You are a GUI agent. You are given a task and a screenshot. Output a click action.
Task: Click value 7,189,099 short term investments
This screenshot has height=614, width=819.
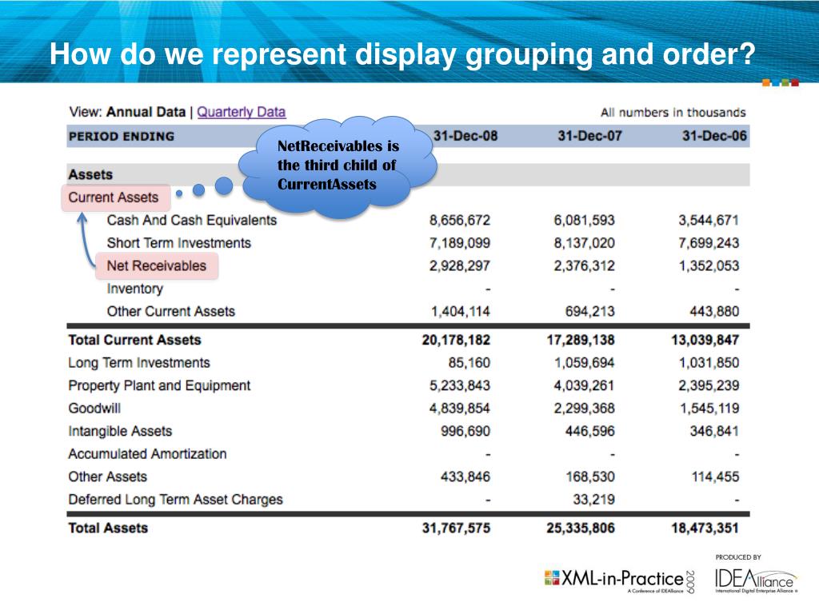(x=460, y=243)
